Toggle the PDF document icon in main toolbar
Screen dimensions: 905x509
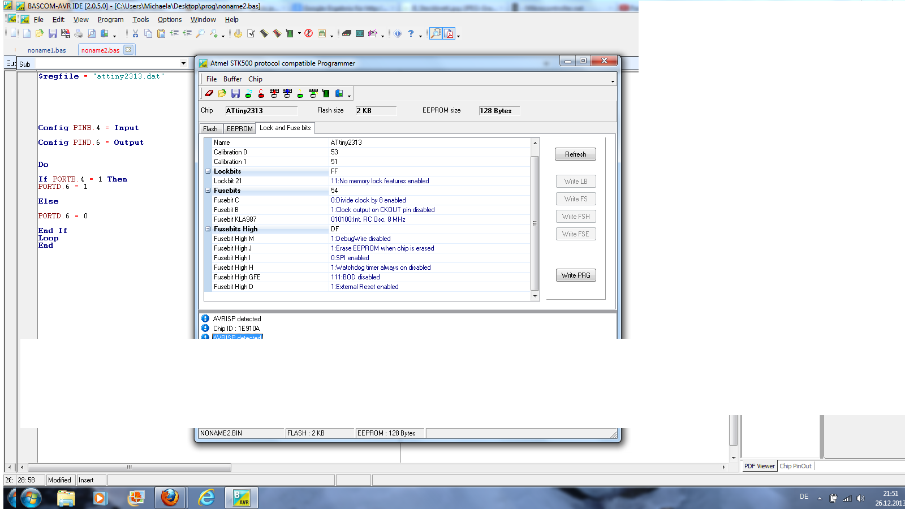click(449, 33)
